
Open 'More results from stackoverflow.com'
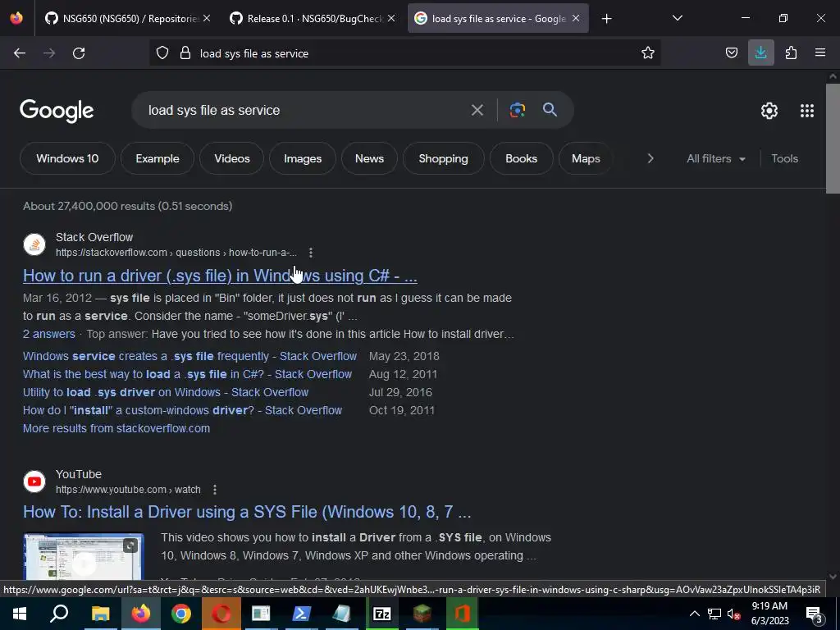[116, 428]
